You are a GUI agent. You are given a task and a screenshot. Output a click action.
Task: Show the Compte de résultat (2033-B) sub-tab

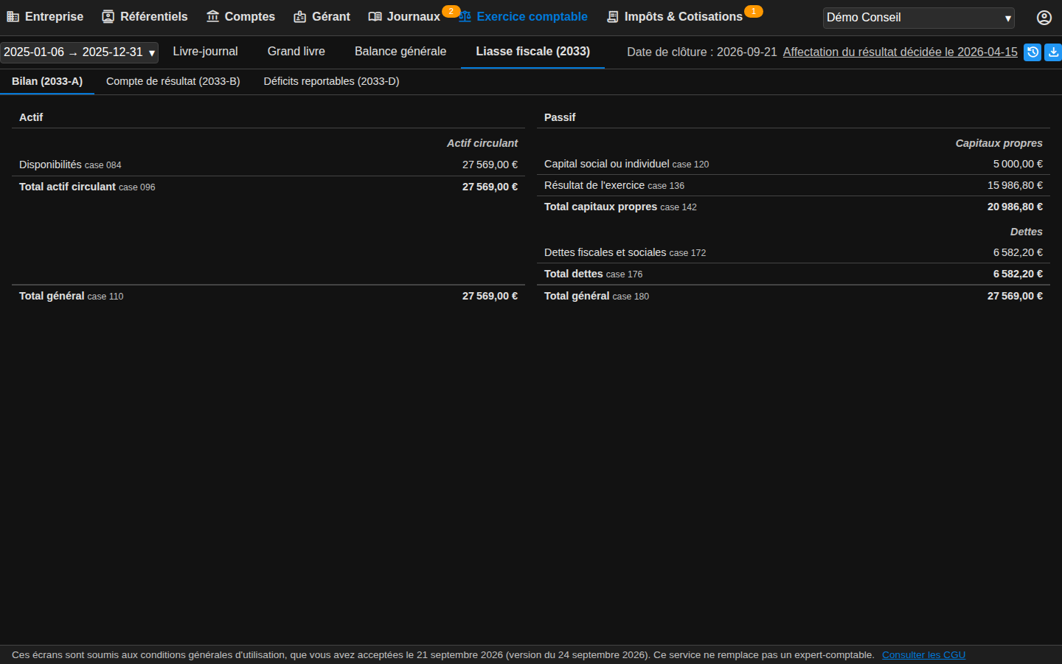[x=173, y=81]
